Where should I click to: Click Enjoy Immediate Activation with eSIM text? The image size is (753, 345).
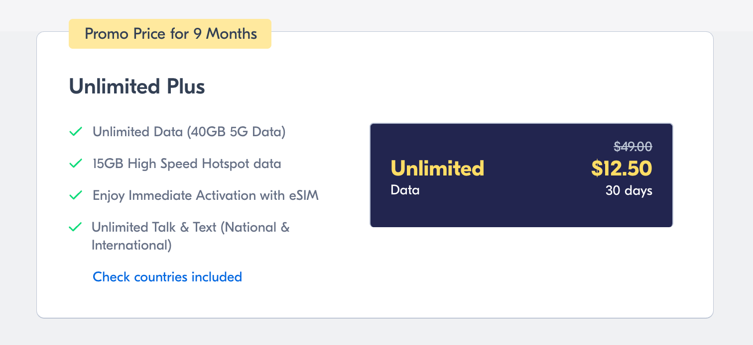coord(205,195)
